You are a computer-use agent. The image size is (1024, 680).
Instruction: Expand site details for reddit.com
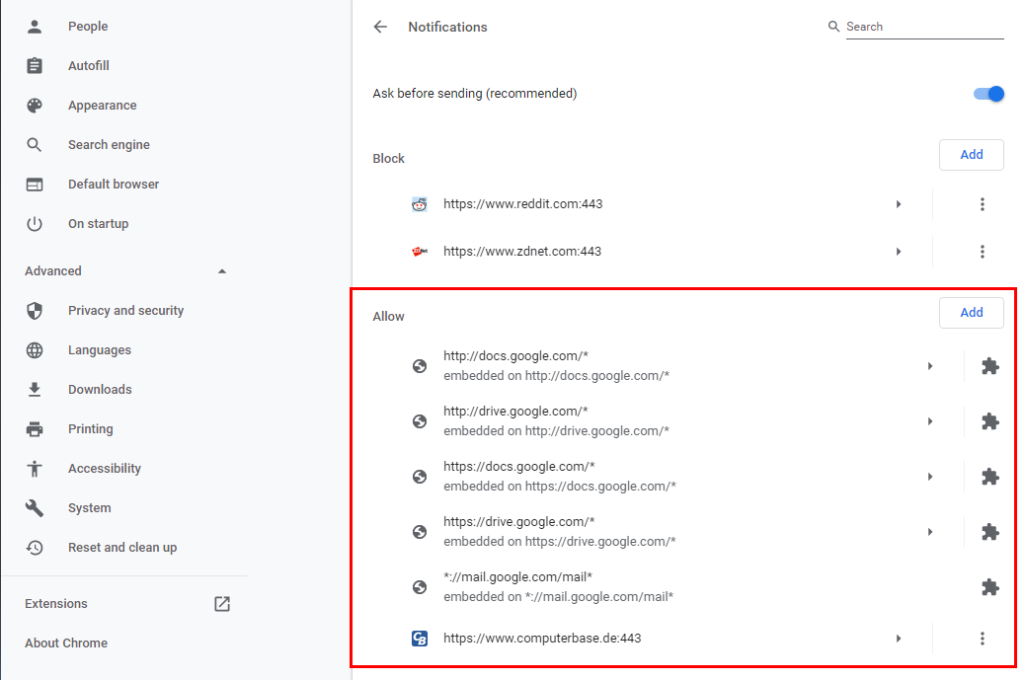point(899,204)
